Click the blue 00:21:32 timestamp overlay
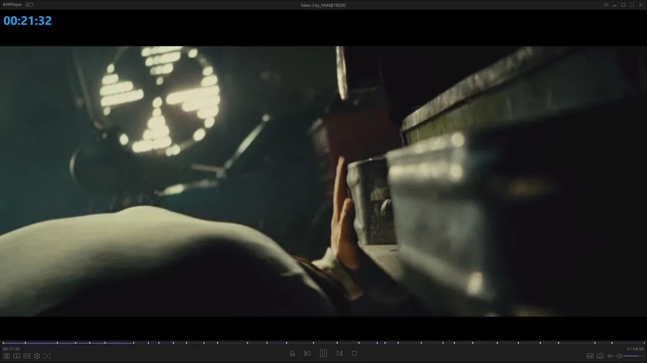 pos(27,21)
